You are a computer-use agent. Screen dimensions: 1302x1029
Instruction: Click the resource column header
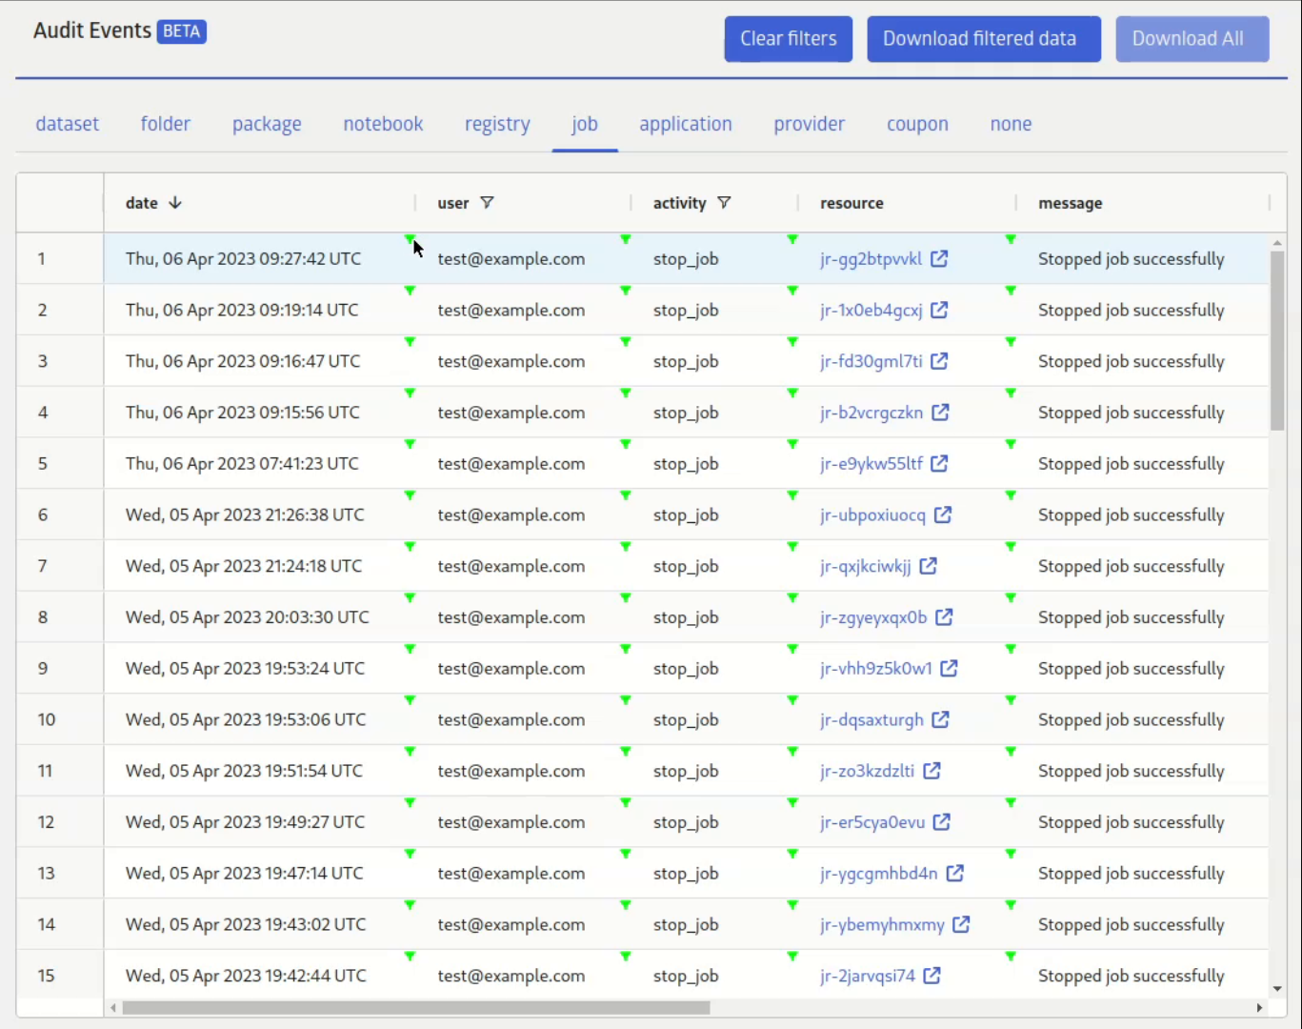pyautogui.click(x=851, y=203)
